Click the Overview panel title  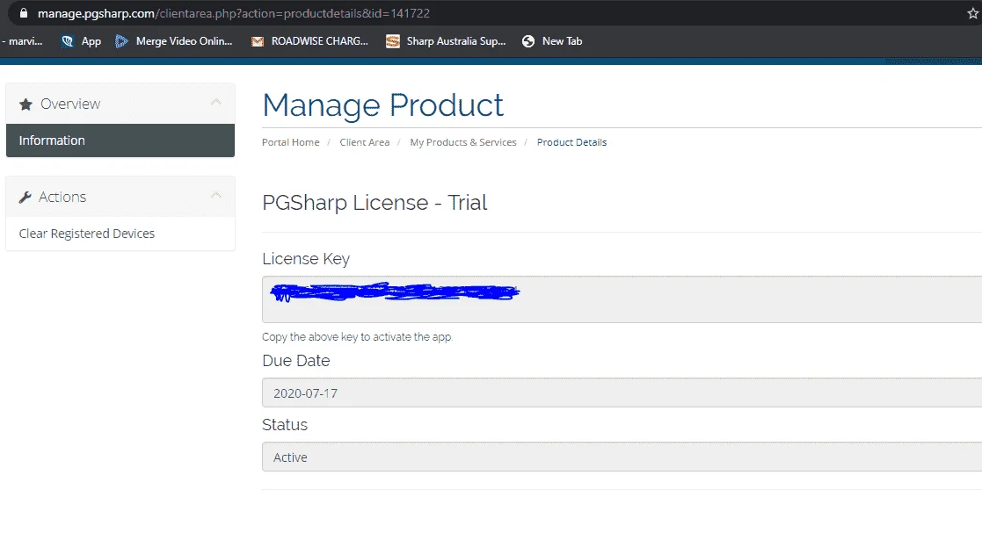coord(70,104)
